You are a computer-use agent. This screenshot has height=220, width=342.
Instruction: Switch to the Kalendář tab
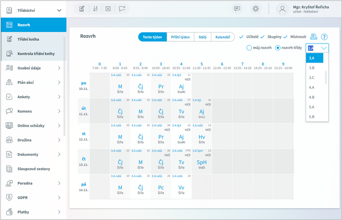click(x=223, y=37)
